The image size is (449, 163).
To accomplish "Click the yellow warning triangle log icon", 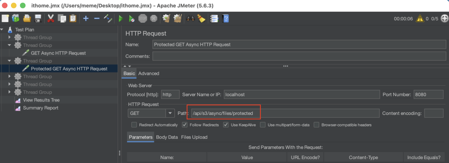I will click(420, 19).
